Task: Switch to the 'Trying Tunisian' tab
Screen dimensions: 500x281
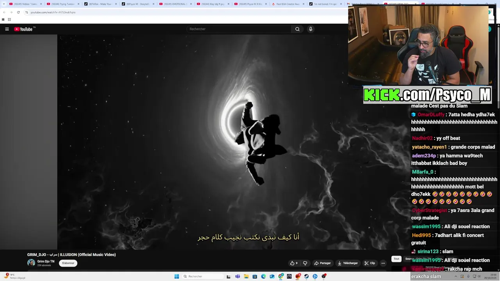Action: coord(62,4)
